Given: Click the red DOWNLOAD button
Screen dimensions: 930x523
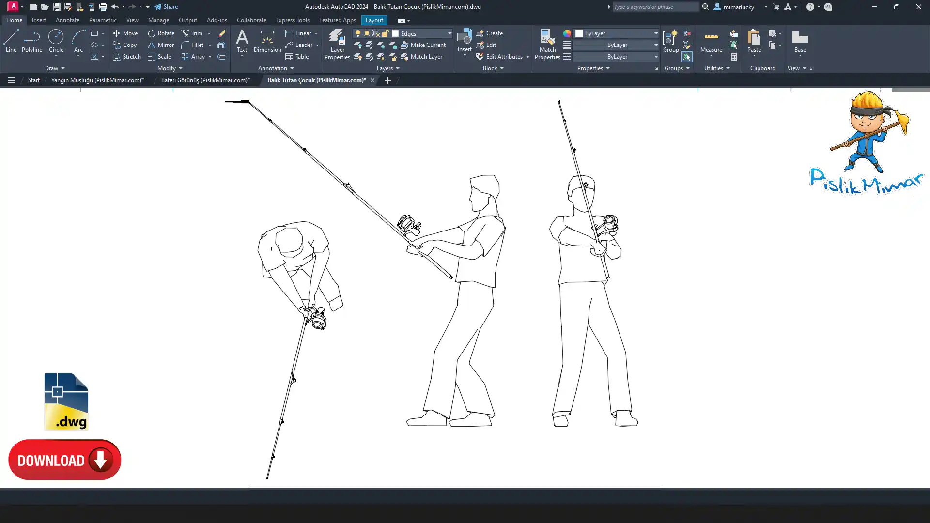Looking at the screenshot, I should 64,460.
